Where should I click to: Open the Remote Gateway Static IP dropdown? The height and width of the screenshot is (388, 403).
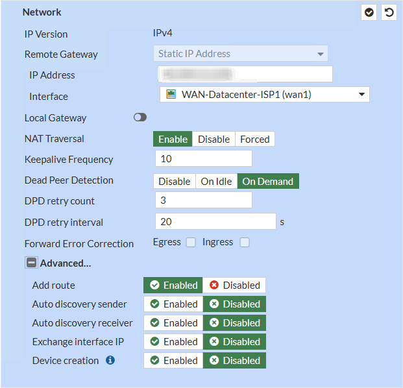click(x=240, y=54)
